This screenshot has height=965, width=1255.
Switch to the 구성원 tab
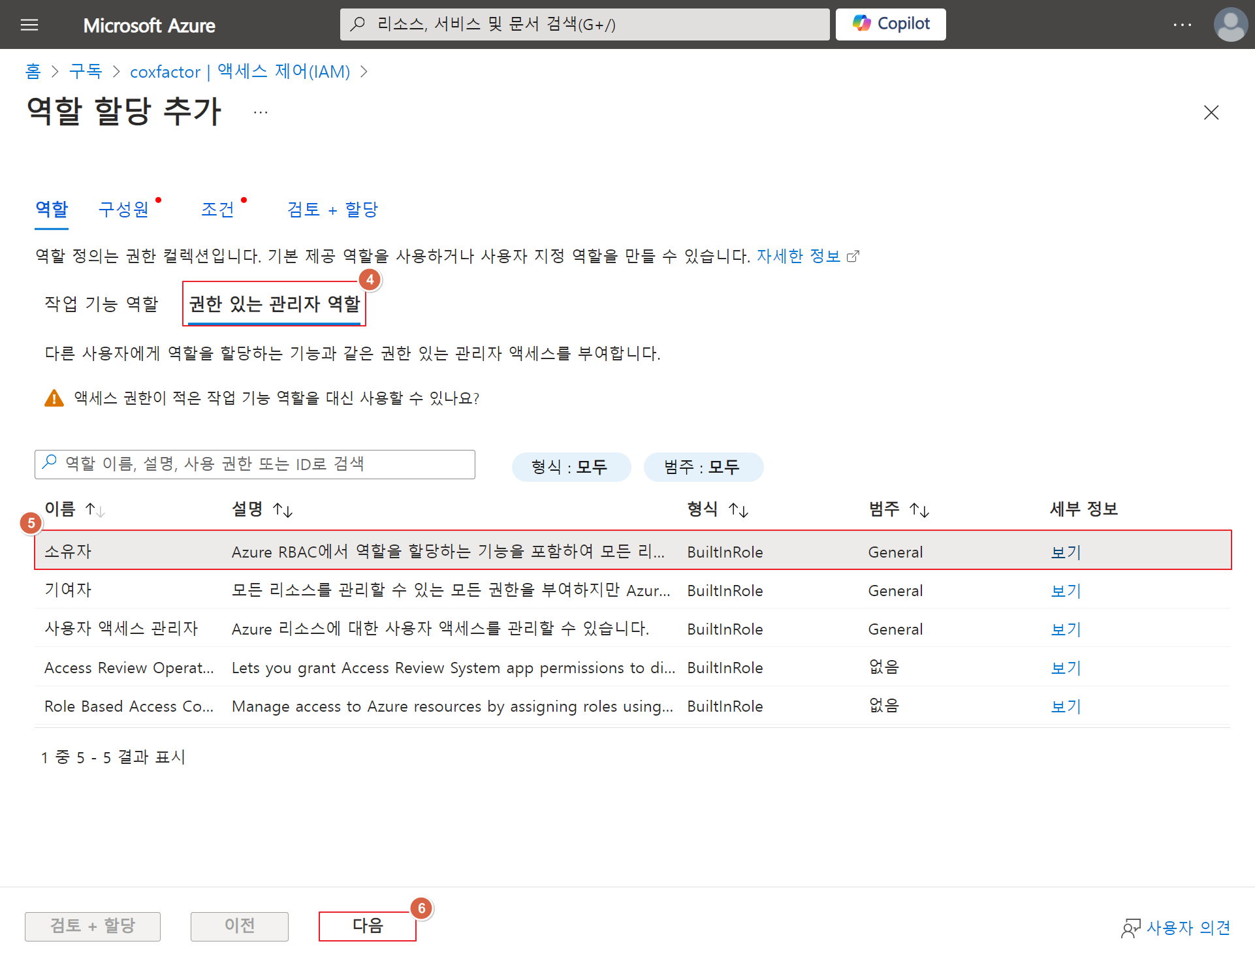pos(123,210)
